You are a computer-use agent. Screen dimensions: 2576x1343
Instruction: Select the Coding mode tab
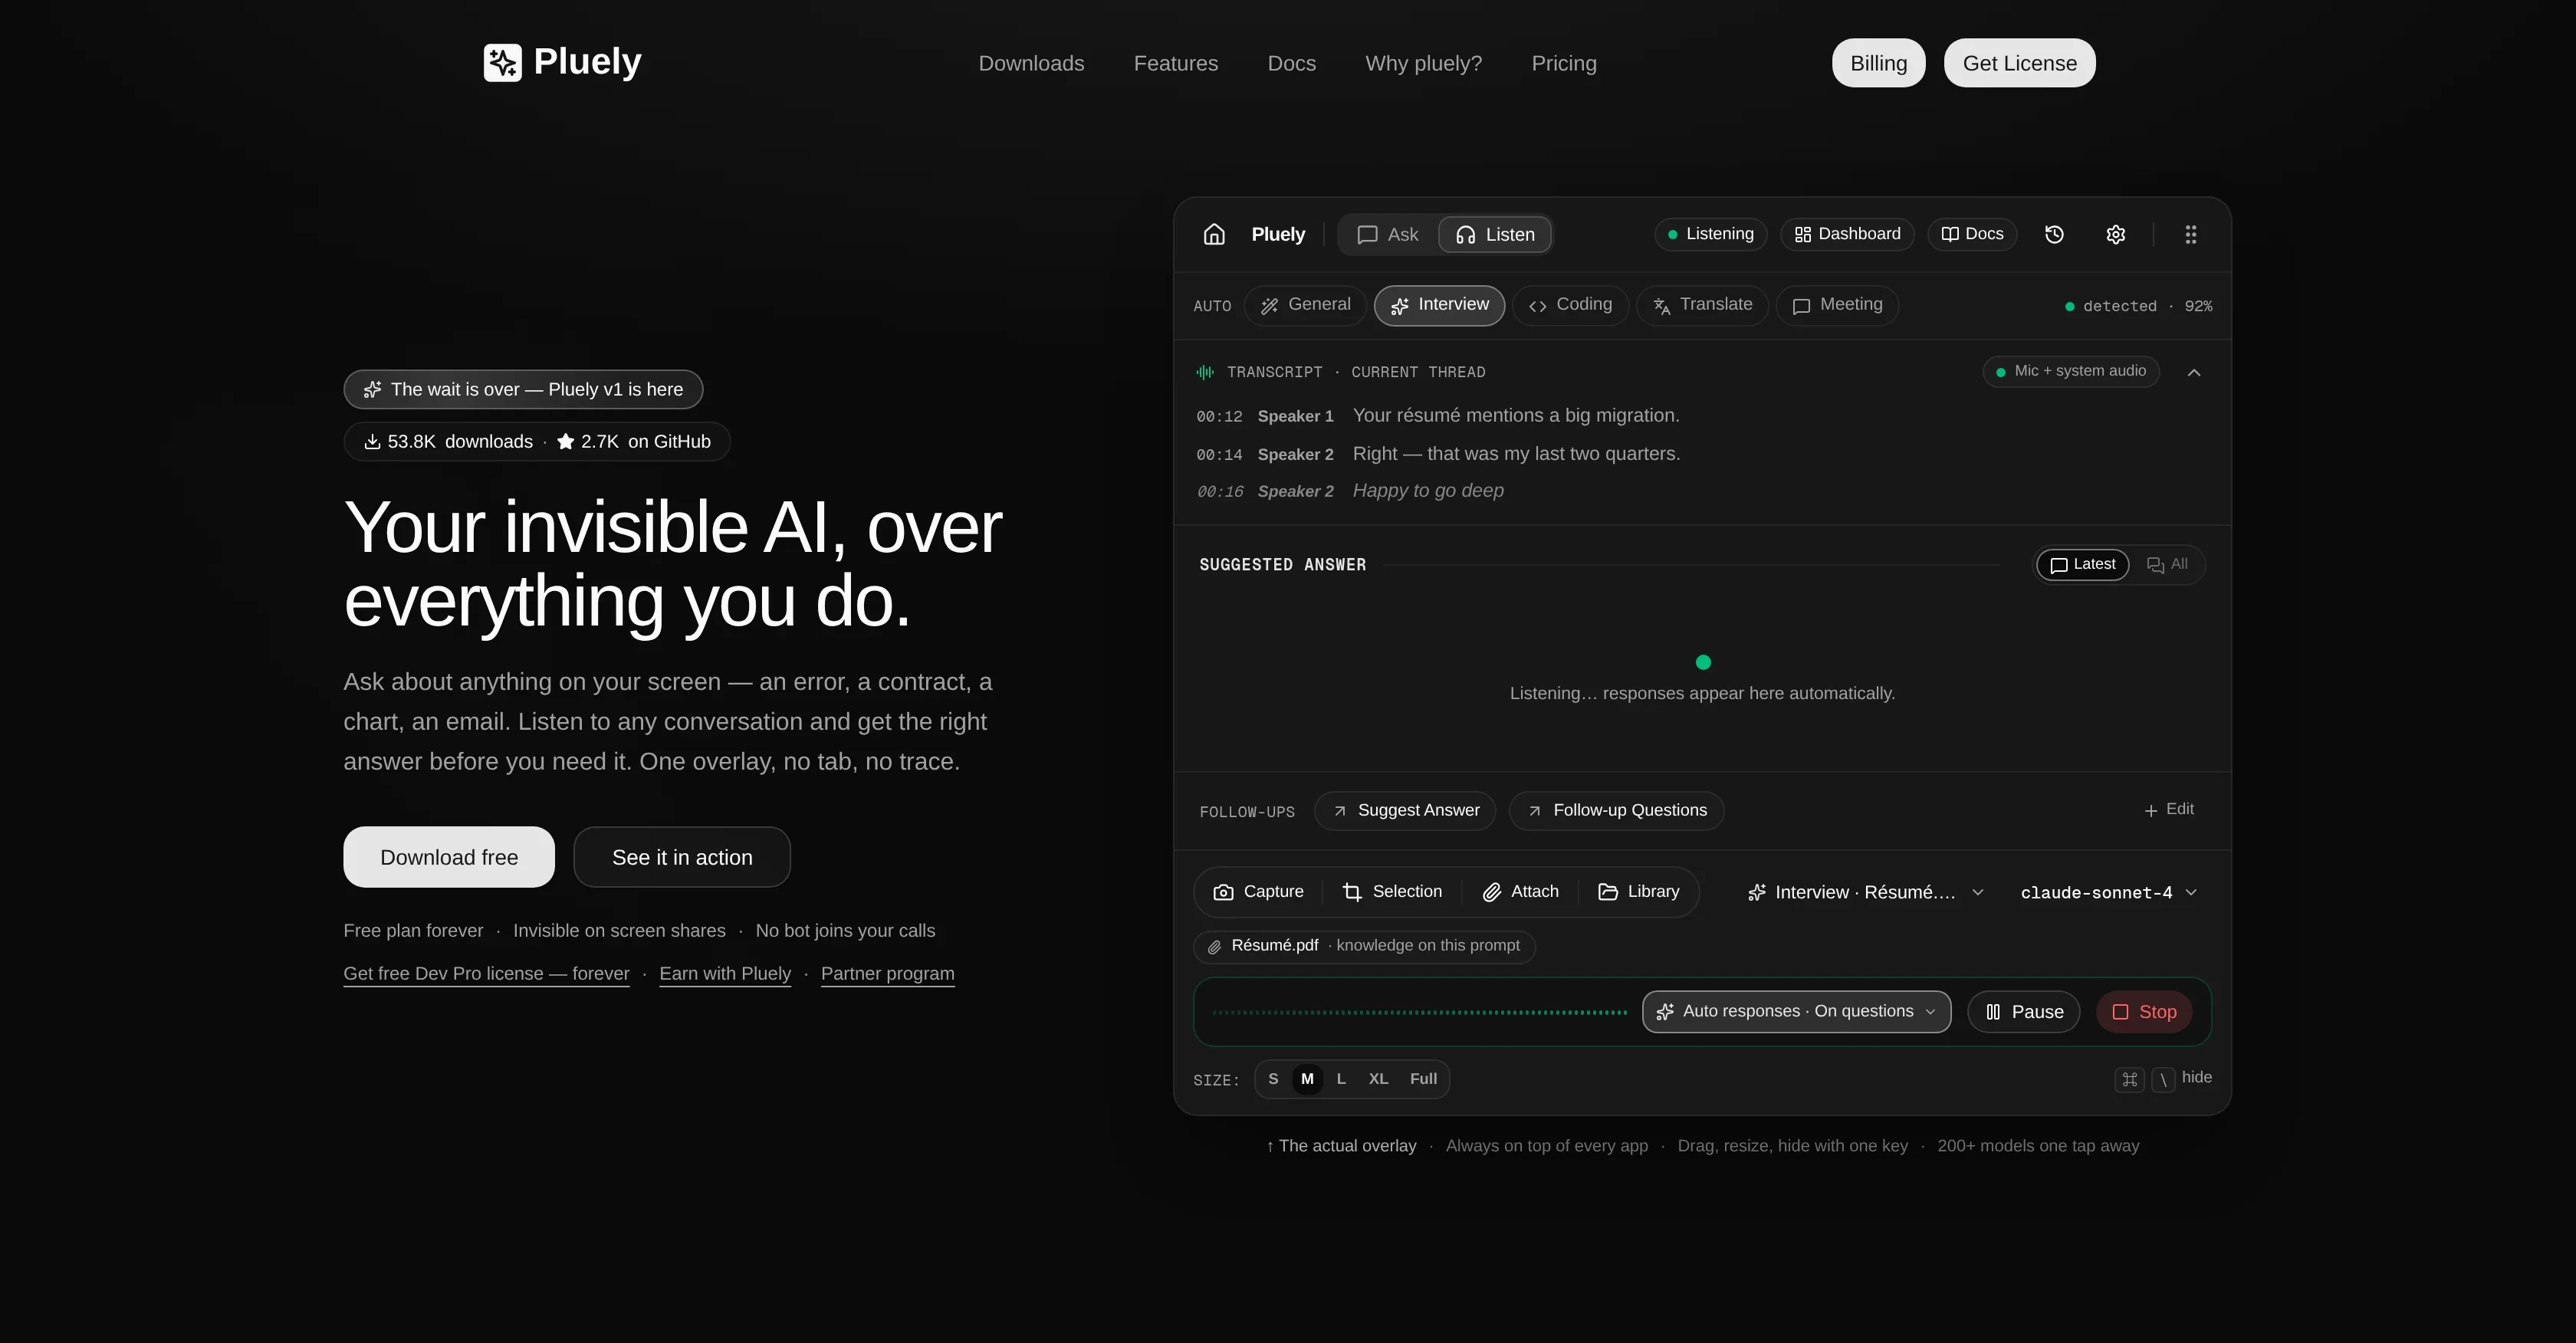point(1570,305)
